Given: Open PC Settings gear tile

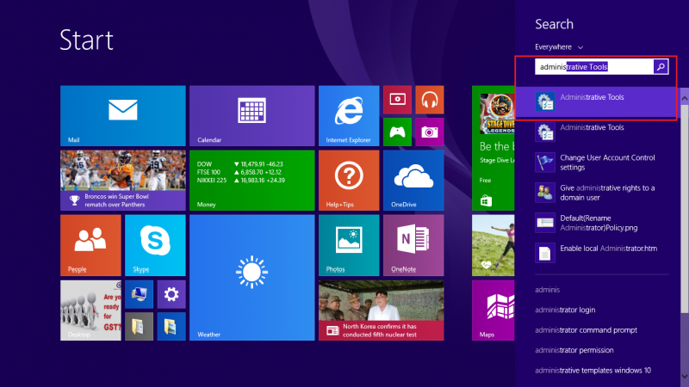Looking at the screenshot, I should tap(171, 294).
